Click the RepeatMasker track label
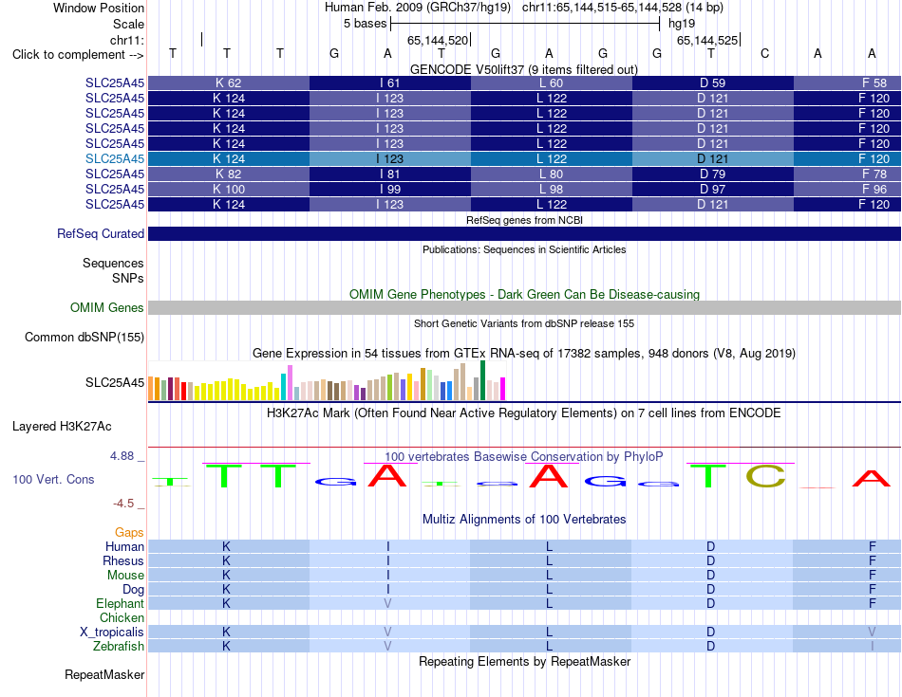The image size is (902, 697). coord(104,674)
